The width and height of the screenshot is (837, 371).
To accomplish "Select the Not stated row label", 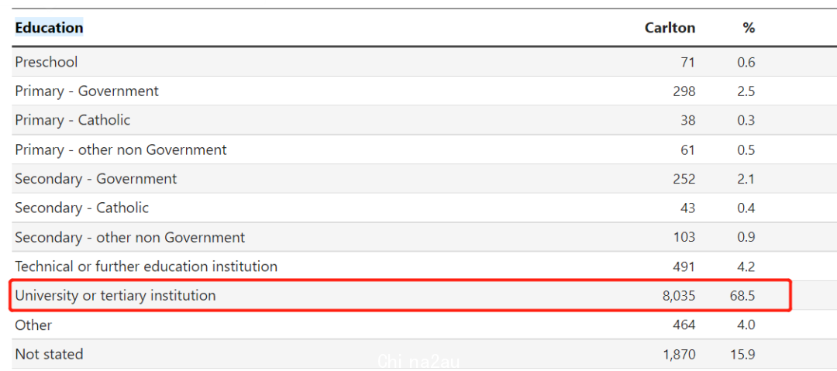I will (49, 354).
